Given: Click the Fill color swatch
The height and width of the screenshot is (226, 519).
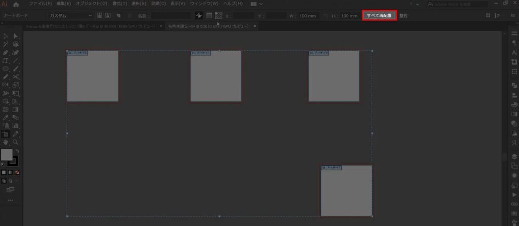Looking at the screenshot, I should [x=6, y=154].
